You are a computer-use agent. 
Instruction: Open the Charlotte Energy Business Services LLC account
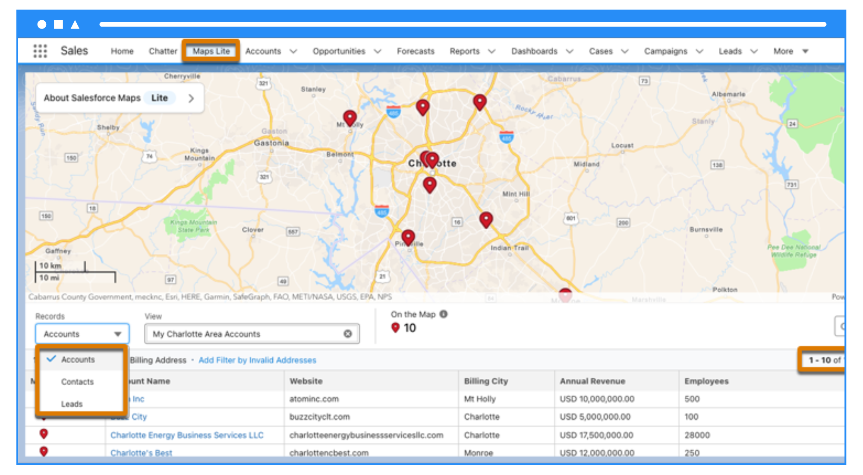pos(186,435)
